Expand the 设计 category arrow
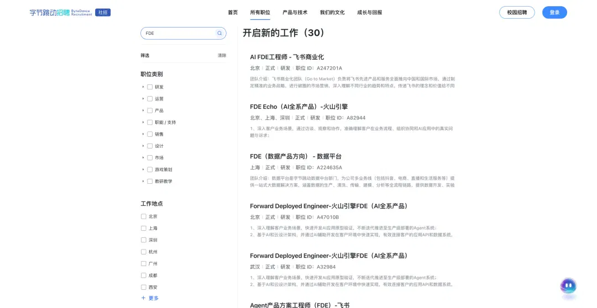The height and width of the screenshot is (308, 597). [x=143, y=146]
